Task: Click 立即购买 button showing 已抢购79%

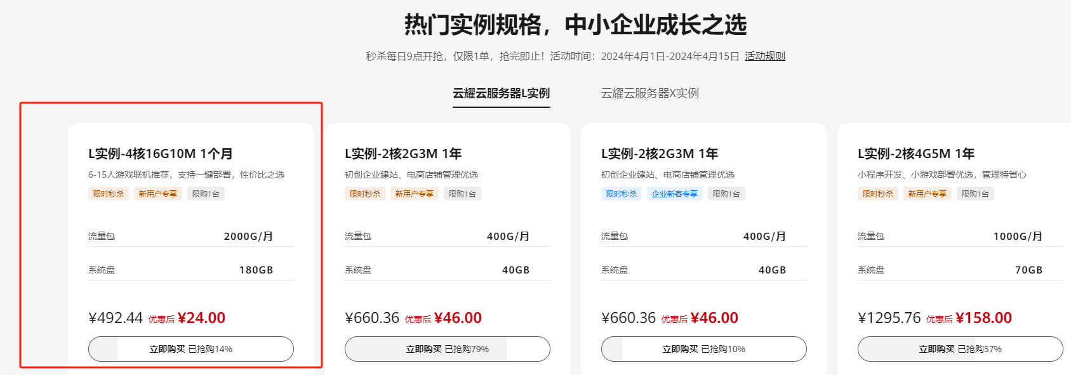Action: (447, 349)
